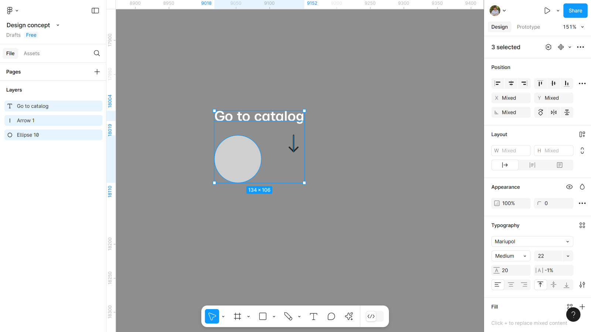591x332 pixels.
Task: Add a new page with plus icon
Action: pyautogui.click(x=97, y=72)
